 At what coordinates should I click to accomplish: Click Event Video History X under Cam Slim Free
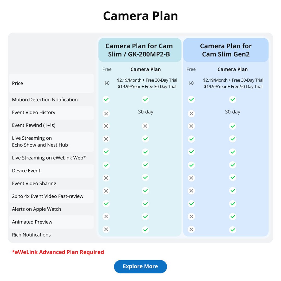tap(106, 113)
